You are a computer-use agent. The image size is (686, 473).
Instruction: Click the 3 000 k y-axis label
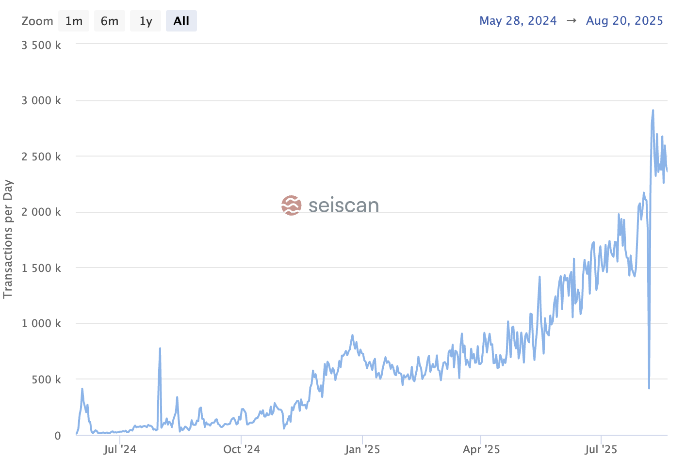tap(41, 101)
